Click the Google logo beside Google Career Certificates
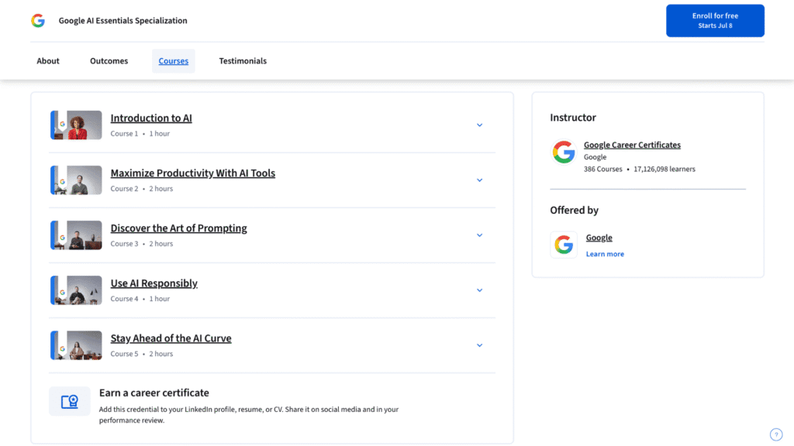The width and height of the screenshot is (794, 446). click(x=564, y=153)
